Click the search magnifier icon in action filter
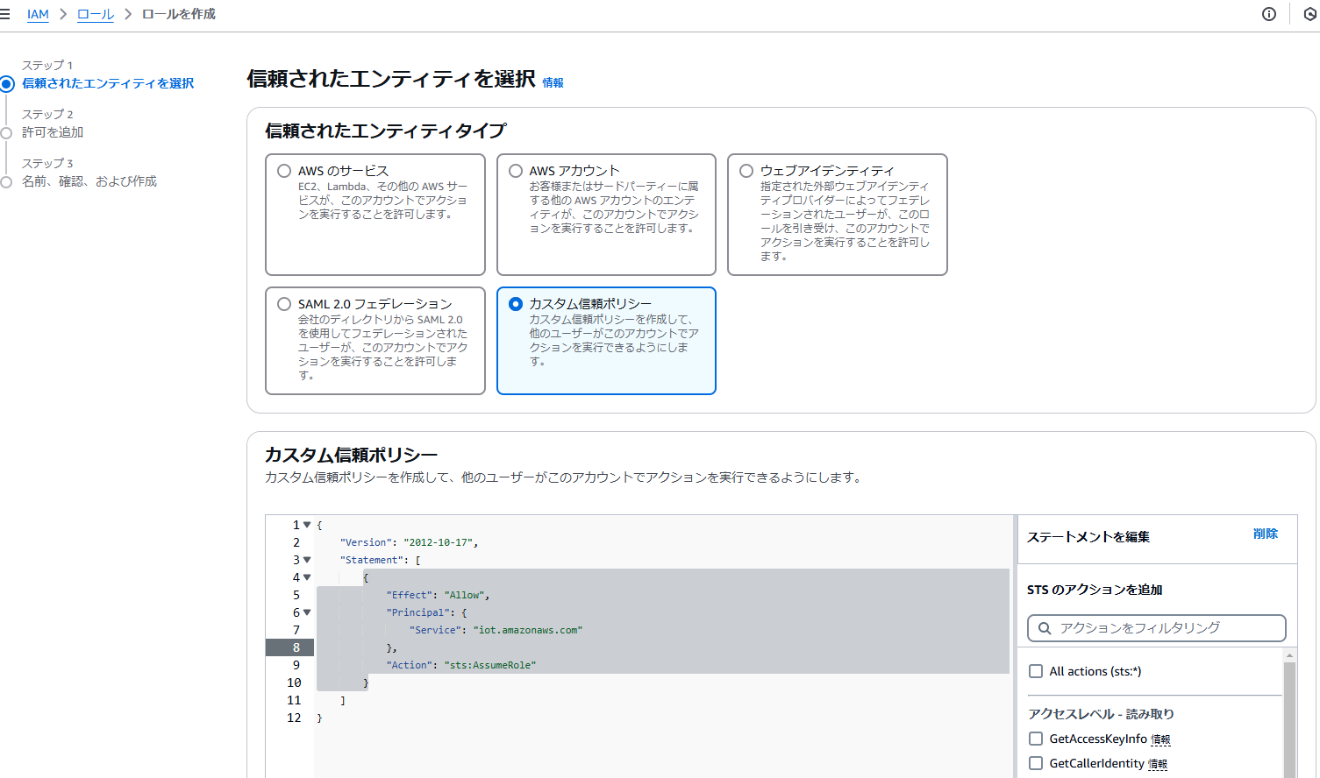 (1045, 628)
